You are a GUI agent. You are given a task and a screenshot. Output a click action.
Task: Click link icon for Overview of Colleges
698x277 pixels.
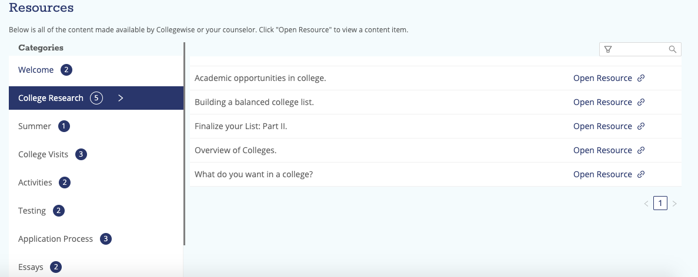pos(641,150)
